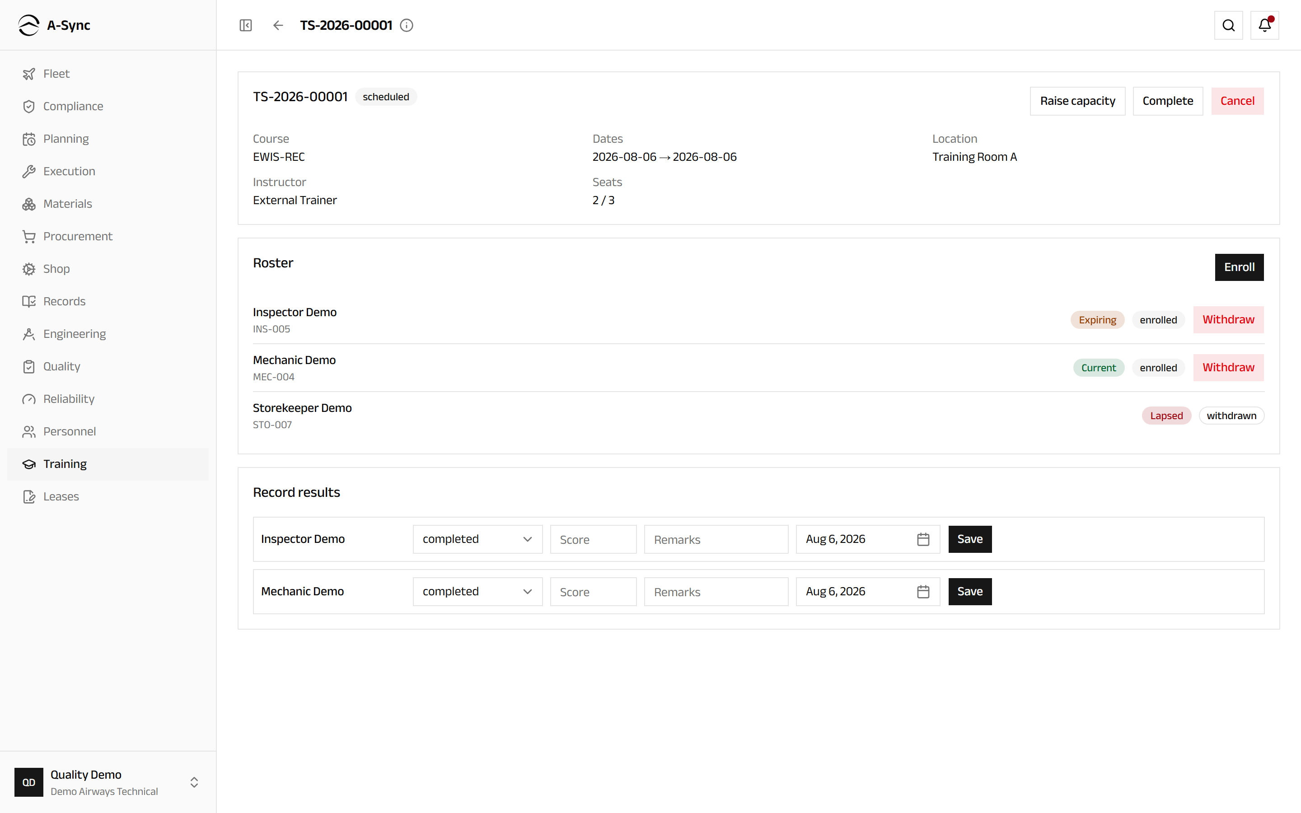The width and height of the screenshot is (1301, 813).
Task: Open the search icon
Action: (1228, 25)
